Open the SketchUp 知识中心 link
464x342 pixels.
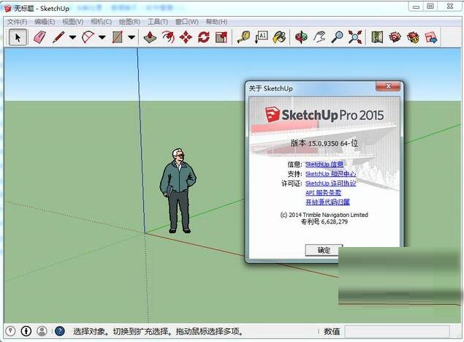pyautogui.click(x=330, y=174)
